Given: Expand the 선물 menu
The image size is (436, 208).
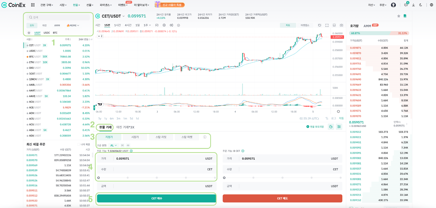Looking at the screenshot, I should (90, 5).
